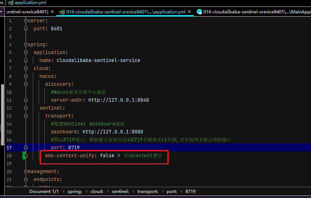
Task: Close the application.yml editor tab
Action: [x=189, y=12]
